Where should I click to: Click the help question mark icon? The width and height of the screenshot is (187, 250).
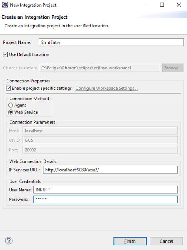pos(9,240)
